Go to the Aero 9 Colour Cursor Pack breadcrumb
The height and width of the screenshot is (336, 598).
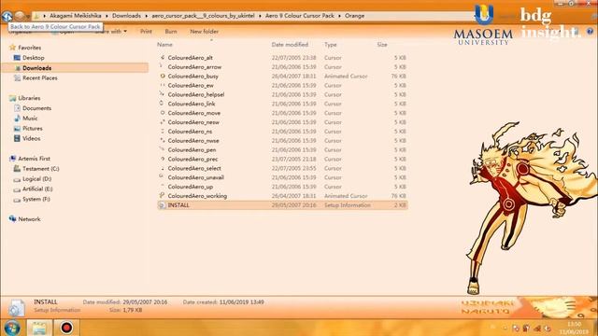299,16
